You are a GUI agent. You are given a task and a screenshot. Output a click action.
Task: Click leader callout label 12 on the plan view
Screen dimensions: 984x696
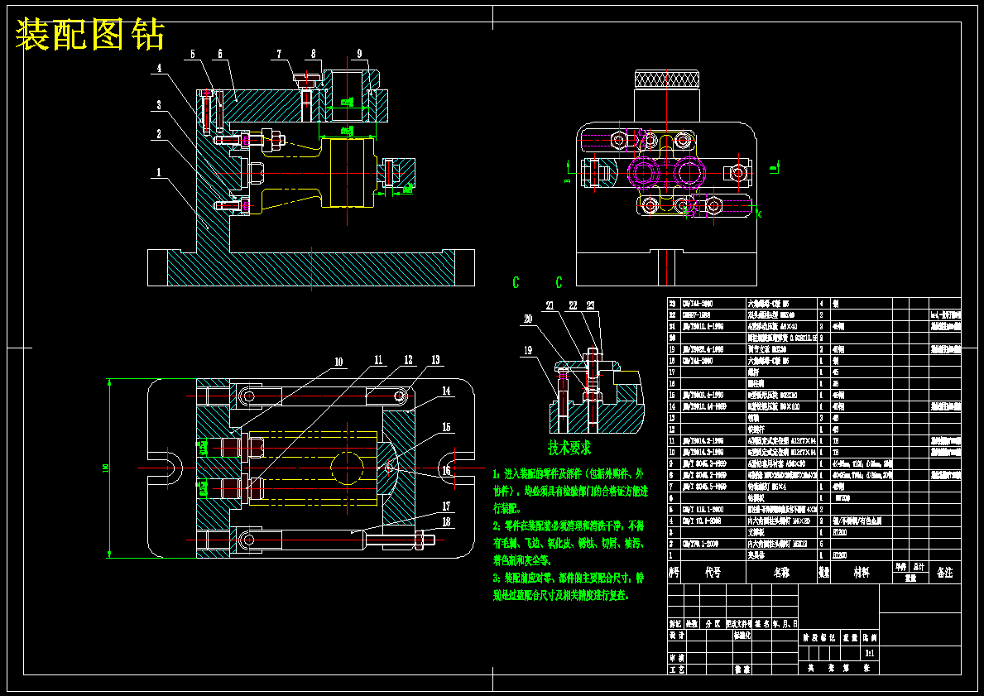click(x=409, y=360)
